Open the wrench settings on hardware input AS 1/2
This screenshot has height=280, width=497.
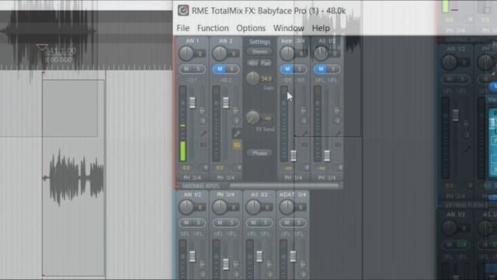point(339,134)
